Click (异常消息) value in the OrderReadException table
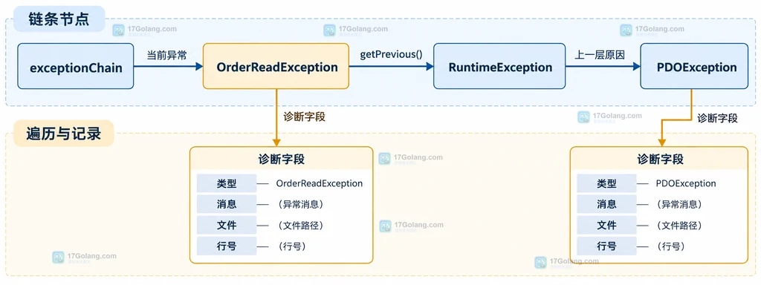Screen dimensions: 761x285 tap(301, 205)
